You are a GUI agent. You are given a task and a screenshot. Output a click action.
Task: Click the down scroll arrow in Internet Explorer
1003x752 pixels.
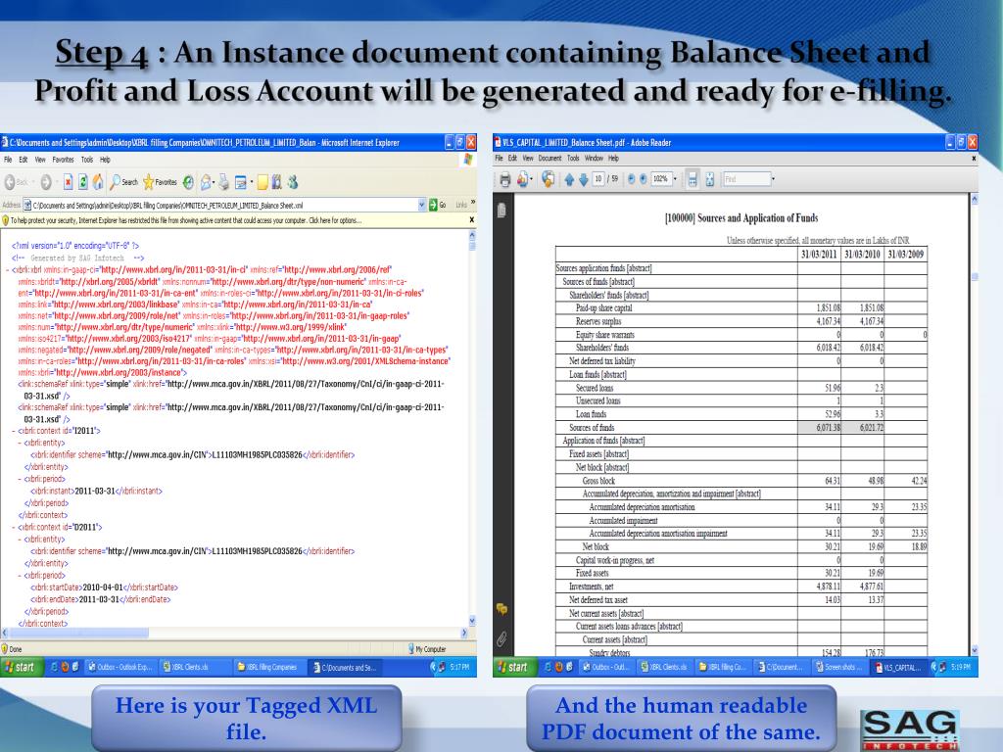pyautogui.click(x=472, y=620)
